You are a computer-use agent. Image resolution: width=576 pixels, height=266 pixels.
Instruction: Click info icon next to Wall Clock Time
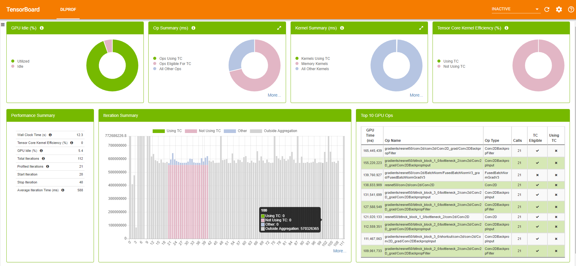(50, 135)
